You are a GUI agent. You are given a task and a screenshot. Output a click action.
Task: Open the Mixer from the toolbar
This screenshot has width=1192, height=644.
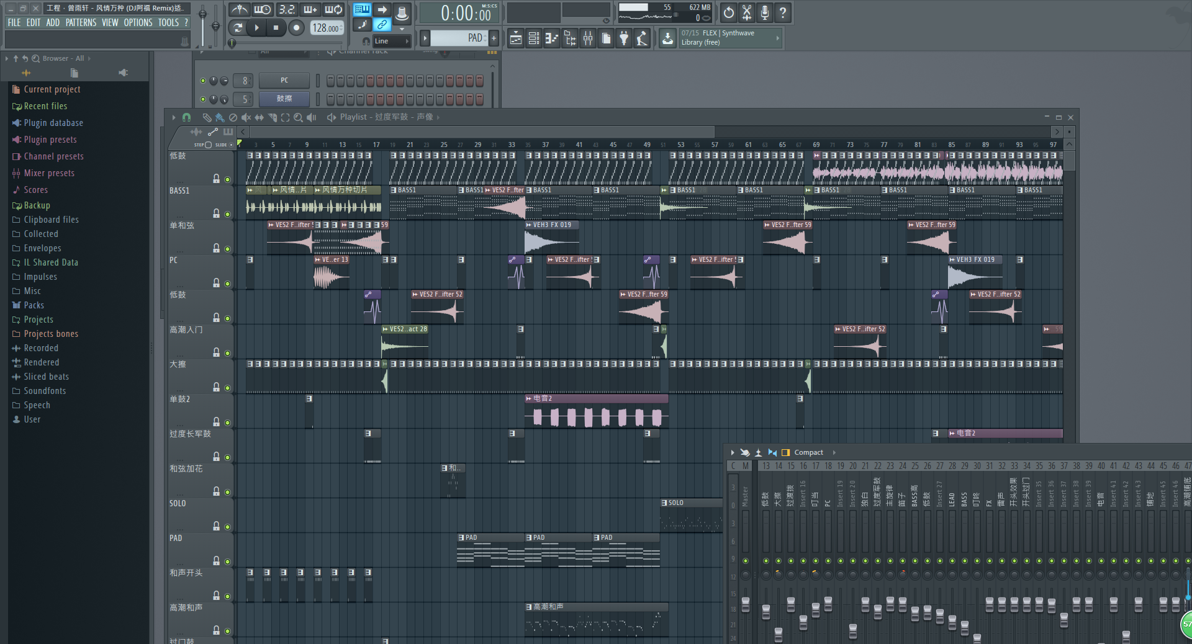coord(587,39)
